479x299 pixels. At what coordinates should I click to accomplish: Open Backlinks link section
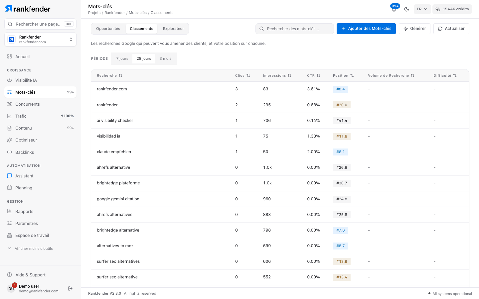click(x=40, y=152)
